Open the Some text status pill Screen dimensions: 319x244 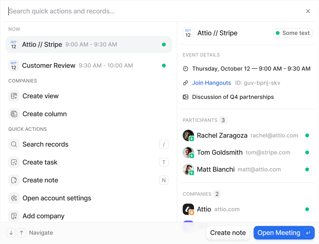(x=293, y=33)
